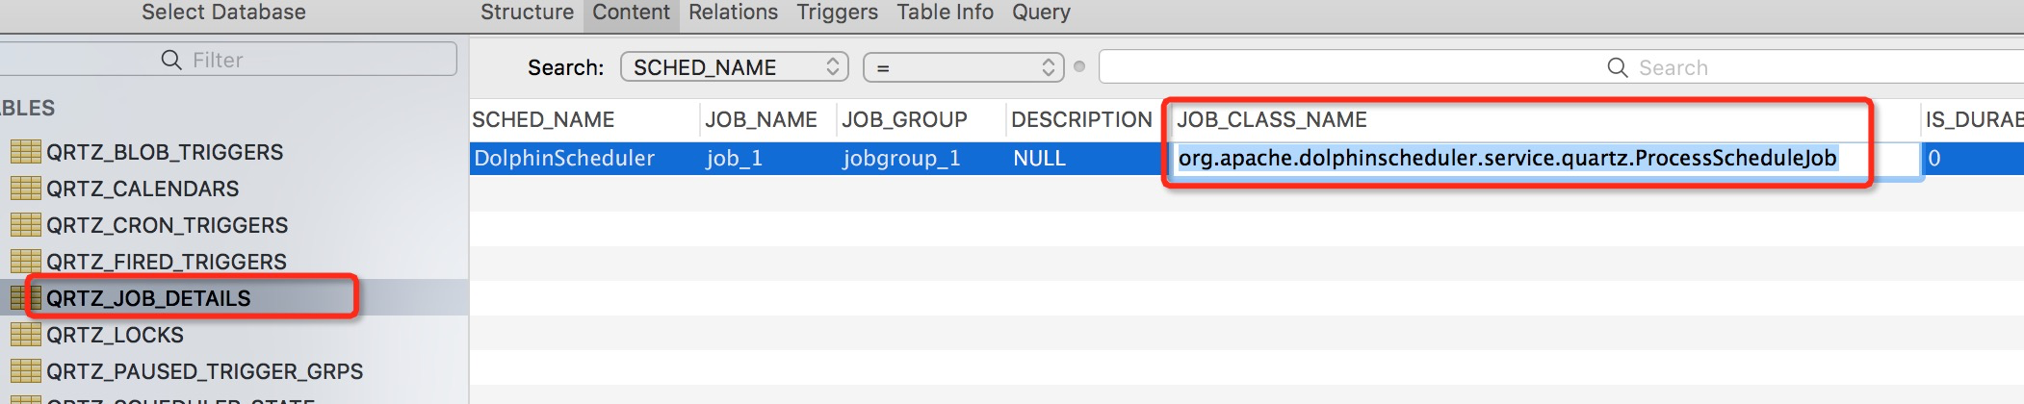
Task: Select QRTZ_CALENDARS table
Action: click(x=143, y=189)
